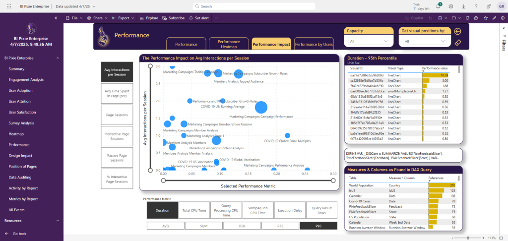The image size is (508, 241).
Task: Open Performance by Users tab
Action: point(314,44)
